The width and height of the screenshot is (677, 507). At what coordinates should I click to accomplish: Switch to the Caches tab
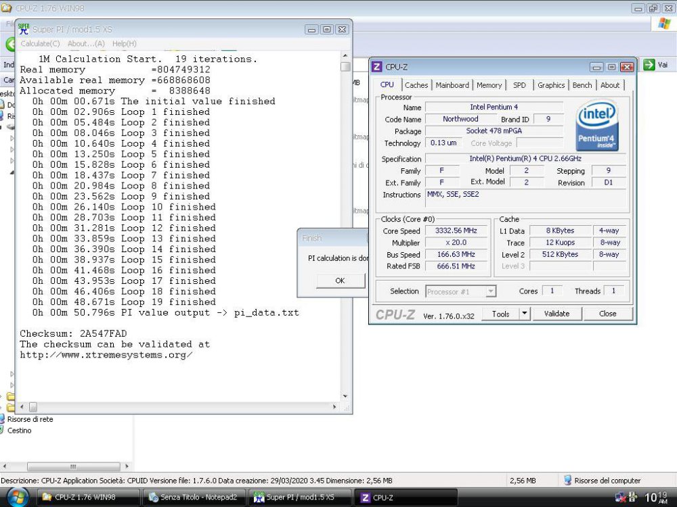click(416, 84)
